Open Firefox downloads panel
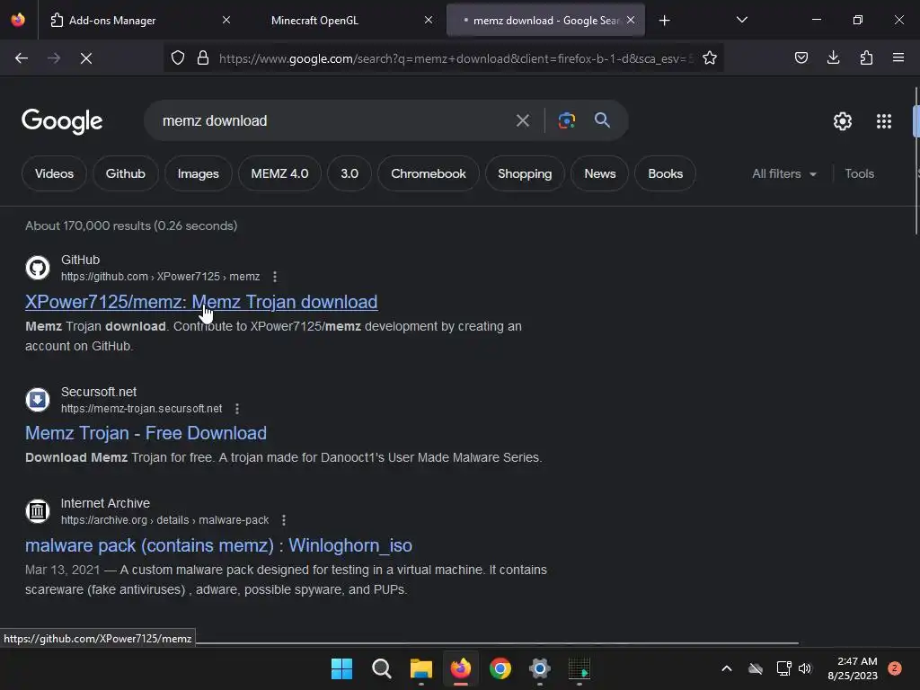The height and width of the screenshot is (690, 920). click(833, 58)
